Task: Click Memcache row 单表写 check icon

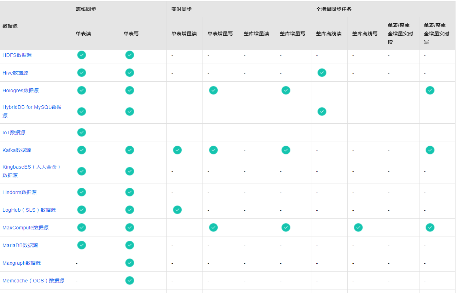Action: click(x=130, y=280)
